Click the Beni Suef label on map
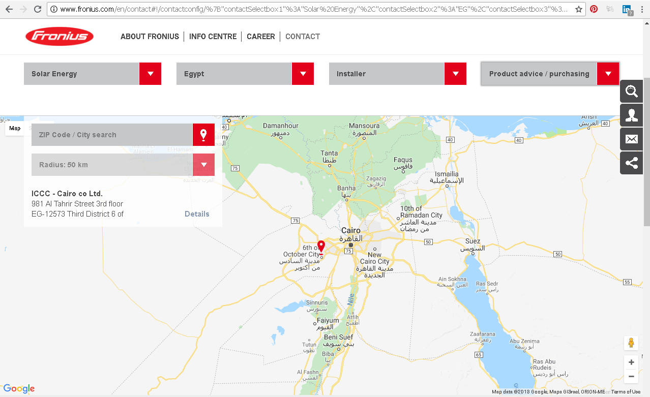 [x=338, y=337]
